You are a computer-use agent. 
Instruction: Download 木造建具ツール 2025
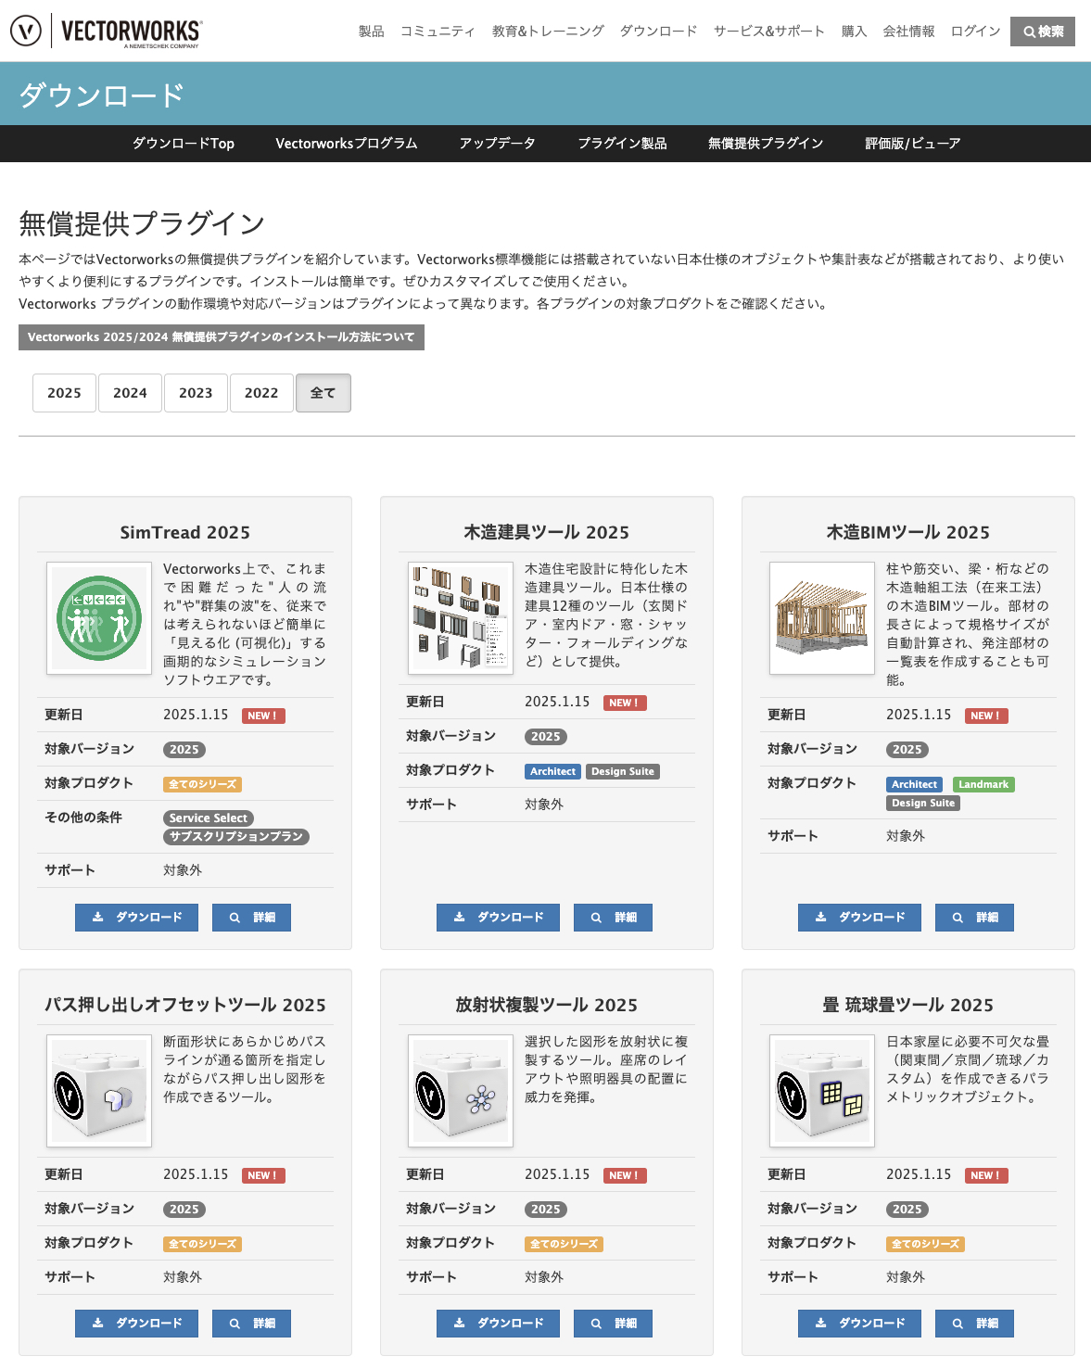(498, 918)
